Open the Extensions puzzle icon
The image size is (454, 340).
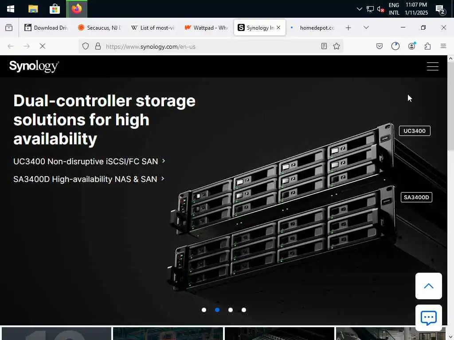pyautogui.click(x=427, y=46)
